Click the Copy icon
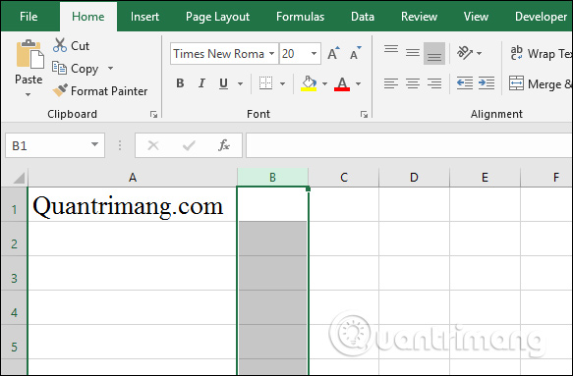573x376 pixels. pos(59,68)
